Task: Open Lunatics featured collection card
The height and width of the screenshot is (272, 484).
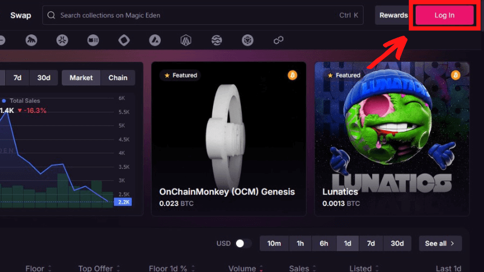Action: click(392, 138)
